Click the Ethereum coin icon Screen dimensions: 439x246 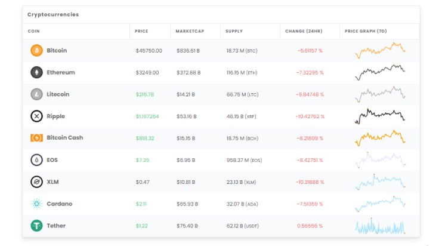click(x=36, y=72)
